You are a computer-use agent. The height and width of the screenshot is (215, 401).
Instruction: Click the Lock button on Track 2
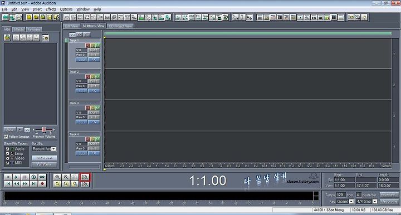[81, 91]
